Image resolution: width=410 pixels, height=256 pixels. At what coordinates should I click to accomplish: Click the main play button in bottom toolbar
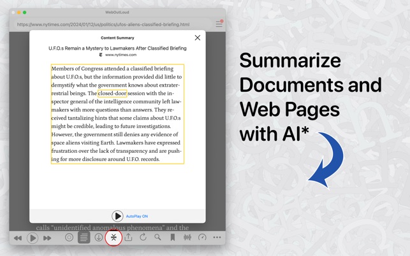click(x=33, y=238)
